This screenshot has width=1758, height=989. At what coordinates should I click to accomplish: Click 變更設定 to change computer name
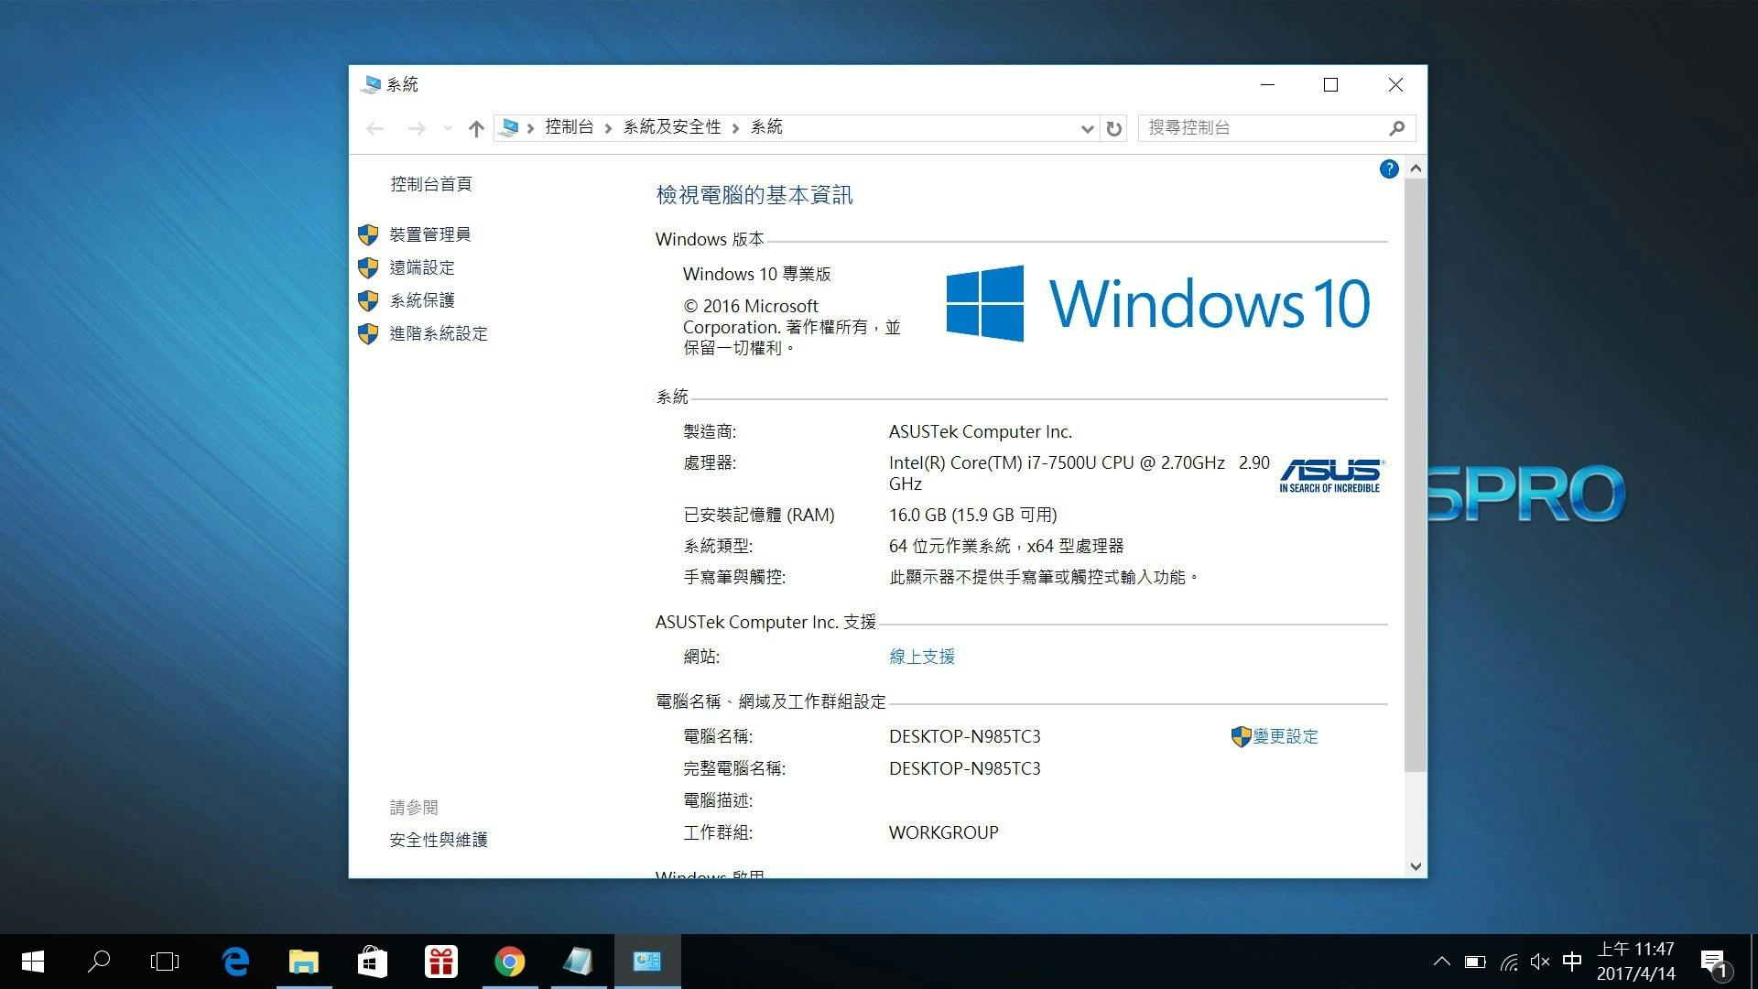point(1285,736)
